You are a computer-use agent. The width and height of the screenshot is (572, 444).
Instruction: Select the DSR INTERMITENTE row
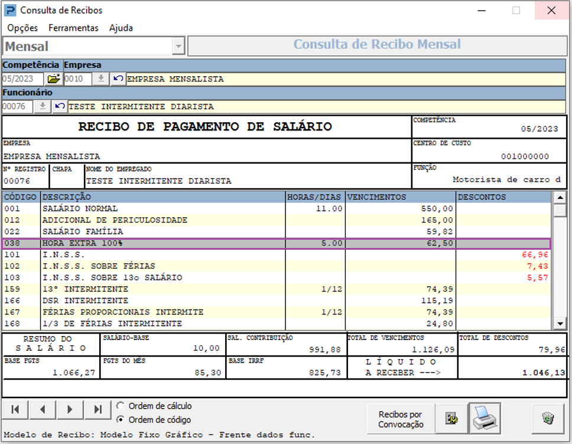tap(277, 301)
